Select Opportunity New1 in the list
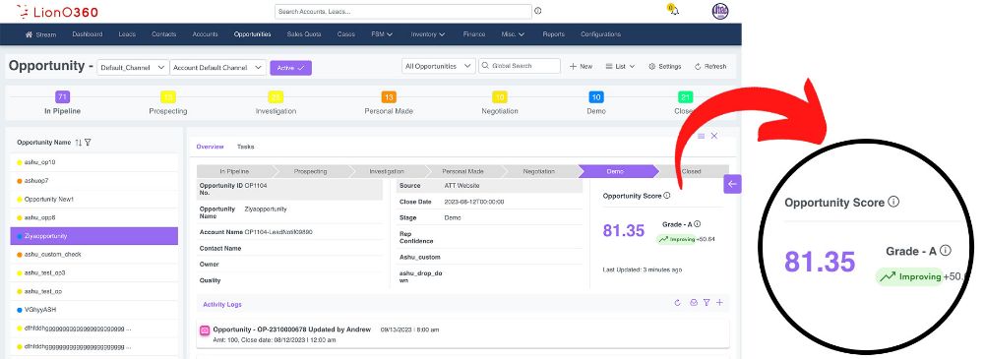 point(94,200)
